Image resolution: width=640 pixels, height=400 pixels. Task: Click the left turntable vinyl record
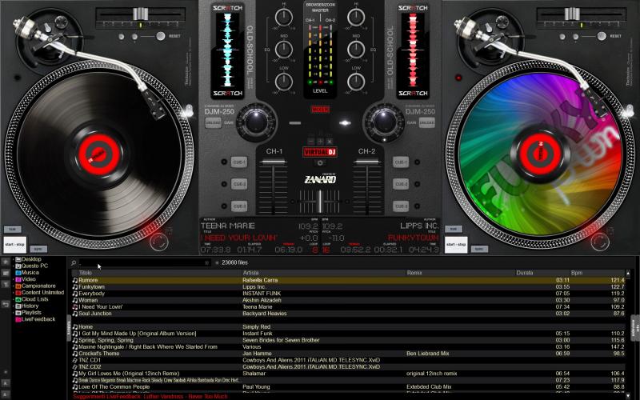98,154
